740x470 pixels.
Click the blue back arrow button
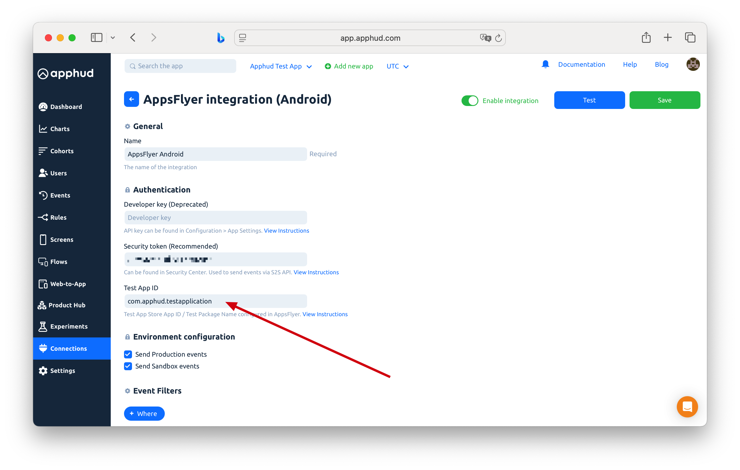(131, 99)
